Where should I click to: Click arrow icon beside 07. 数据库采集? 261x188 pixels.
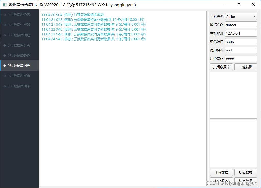pos(5,76)
